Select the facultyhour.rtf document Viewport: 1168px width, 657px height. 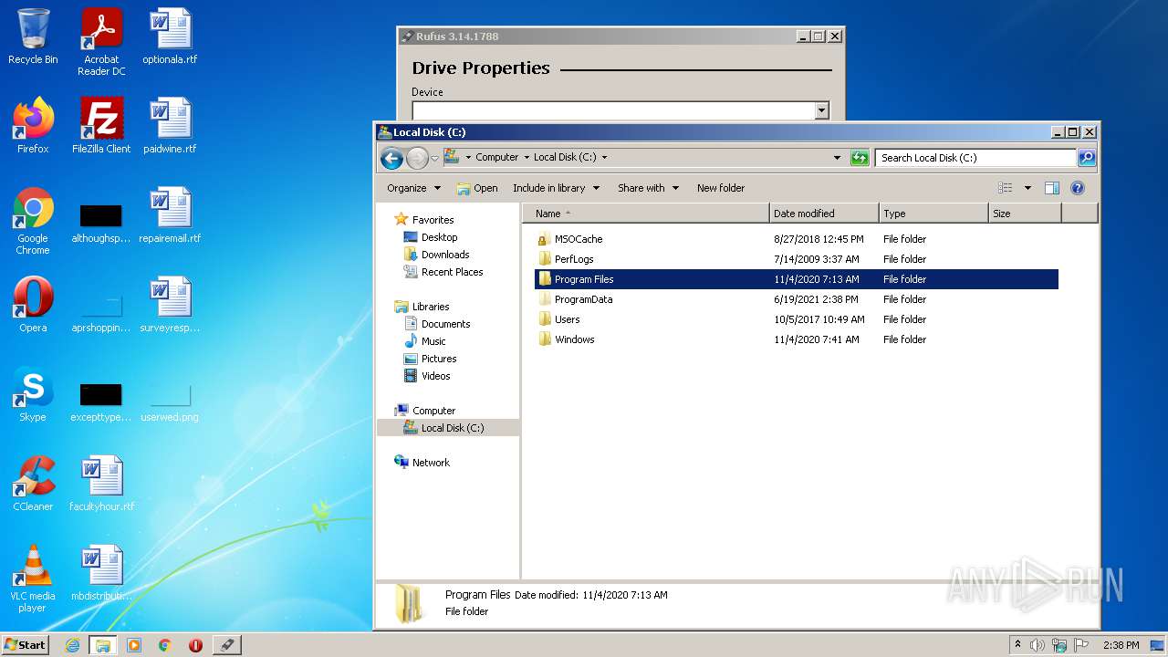point(101,484)
